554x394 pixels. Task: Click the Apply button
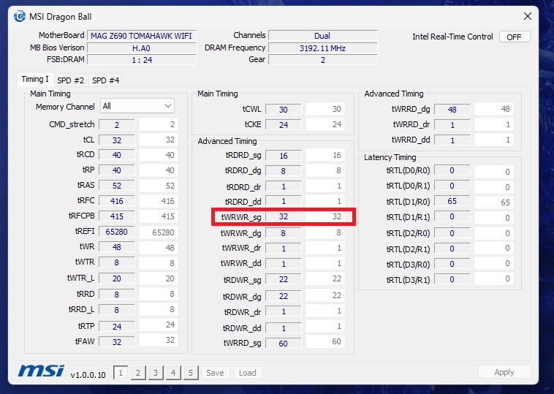click(504, 372)
